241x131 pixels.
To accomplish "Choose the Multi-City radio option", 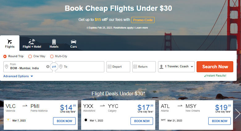I will (52, 56).
